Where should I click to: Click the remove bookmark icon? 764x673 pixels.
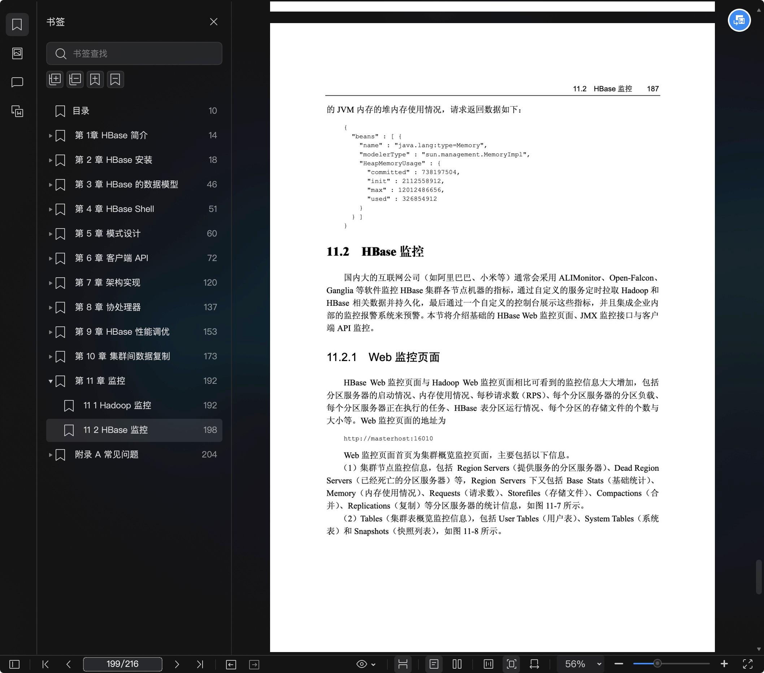(116, 79)
